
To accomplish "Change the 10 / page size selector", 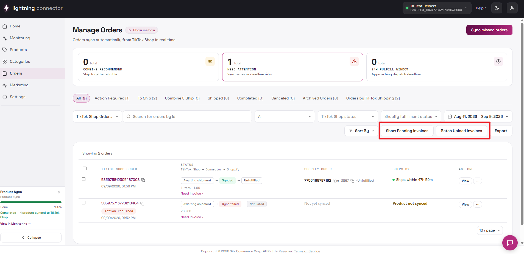I will click(490, 230).
